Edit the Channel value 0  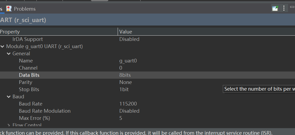[121, 68]
